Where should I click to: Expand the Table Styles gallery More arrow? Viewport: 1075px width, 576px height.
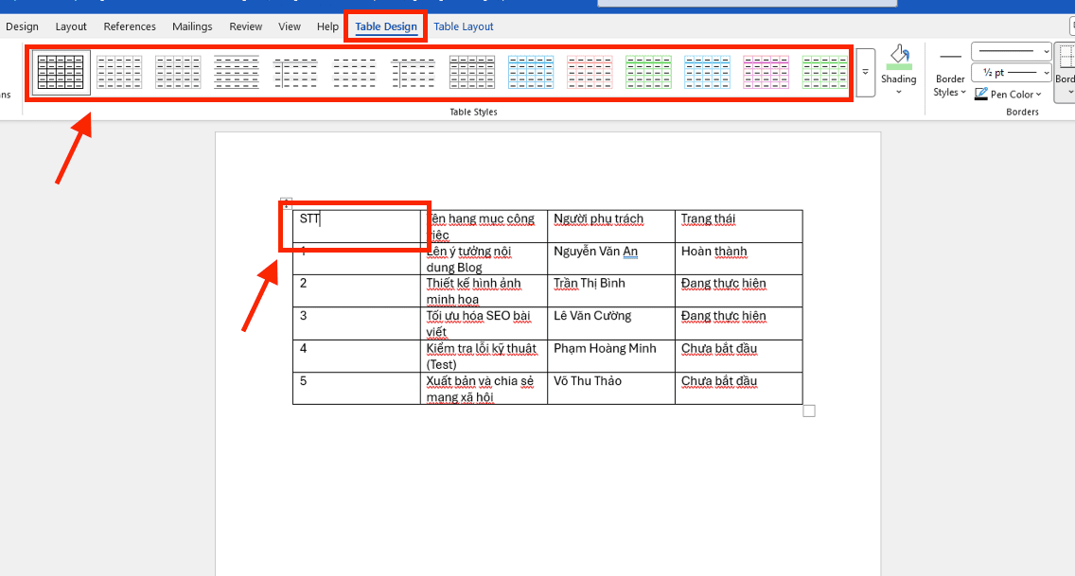click(x=865, y=73)
